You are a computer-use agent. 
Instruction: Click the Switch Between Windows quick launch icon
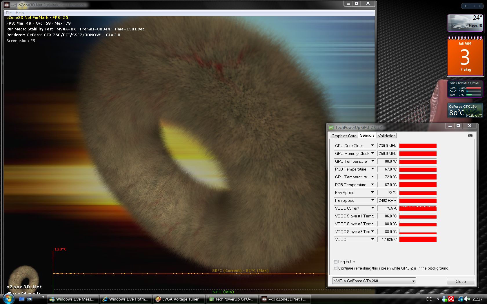click(x=29, y=299)
